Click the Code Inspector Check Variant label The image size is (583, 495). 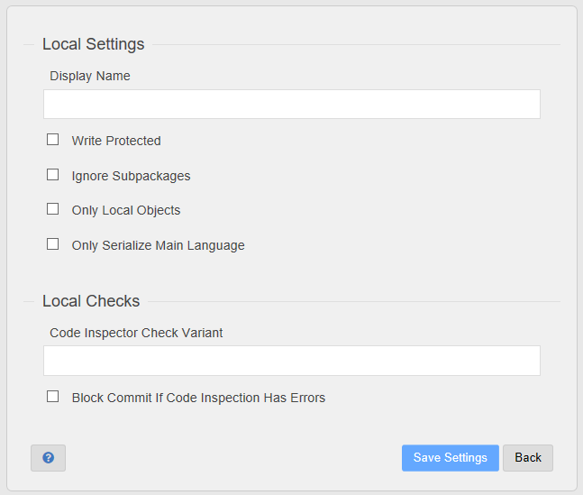[x=136, y=333]
